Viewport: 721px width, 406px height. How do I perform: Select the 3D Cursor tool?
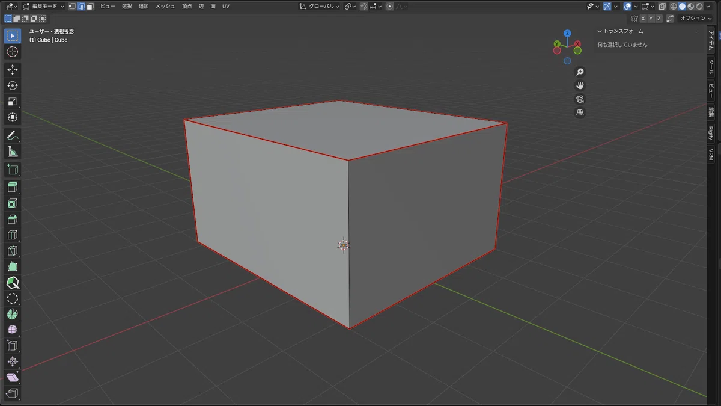(13, 52)
